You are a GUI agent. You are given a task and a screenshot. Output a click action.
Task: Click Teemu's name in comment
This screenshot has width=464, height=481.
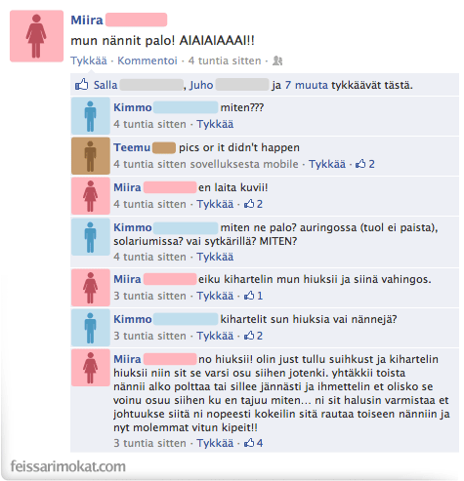pos(132,147)
